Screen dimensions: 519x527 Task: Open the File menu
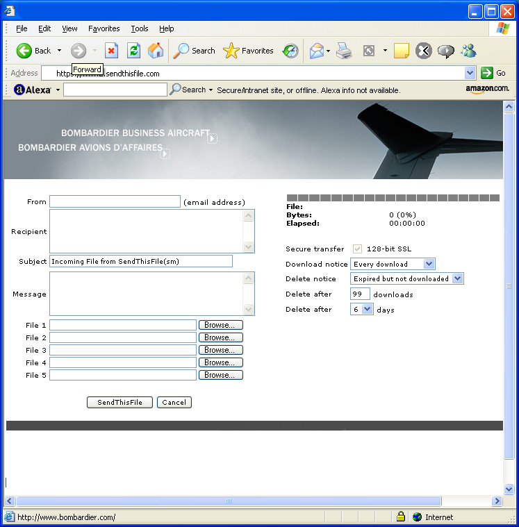22,28
